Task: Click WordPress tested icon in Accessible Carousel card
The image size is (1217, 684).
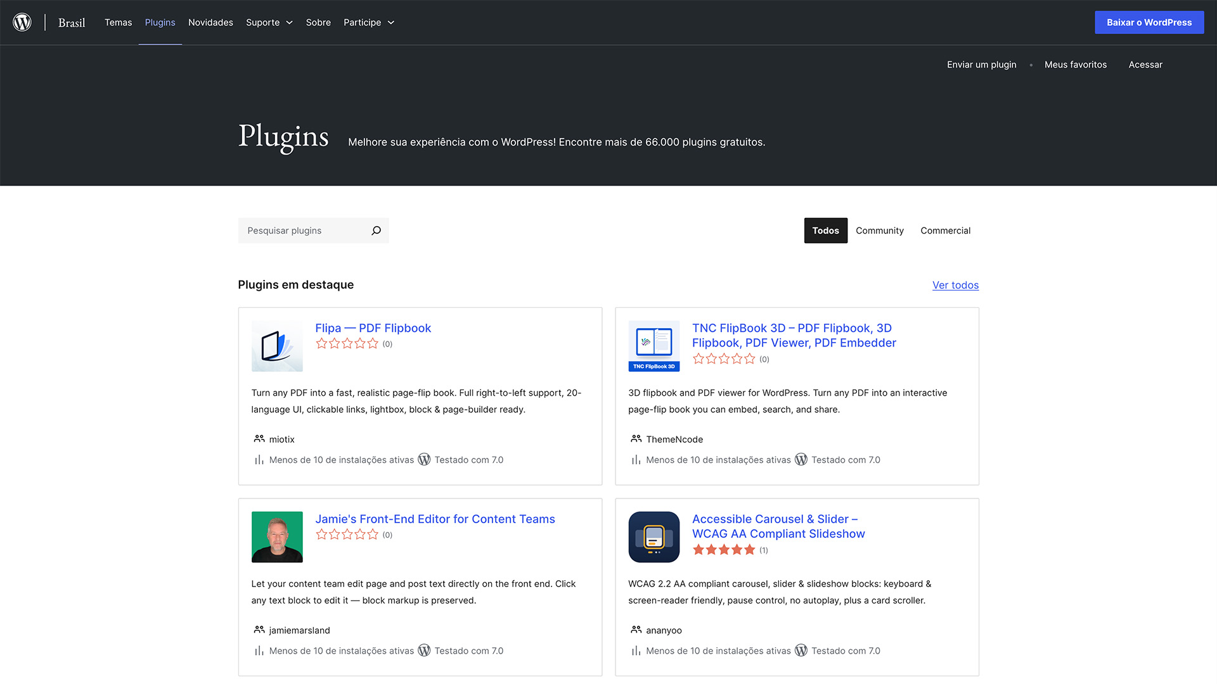Action: point(801,650)
